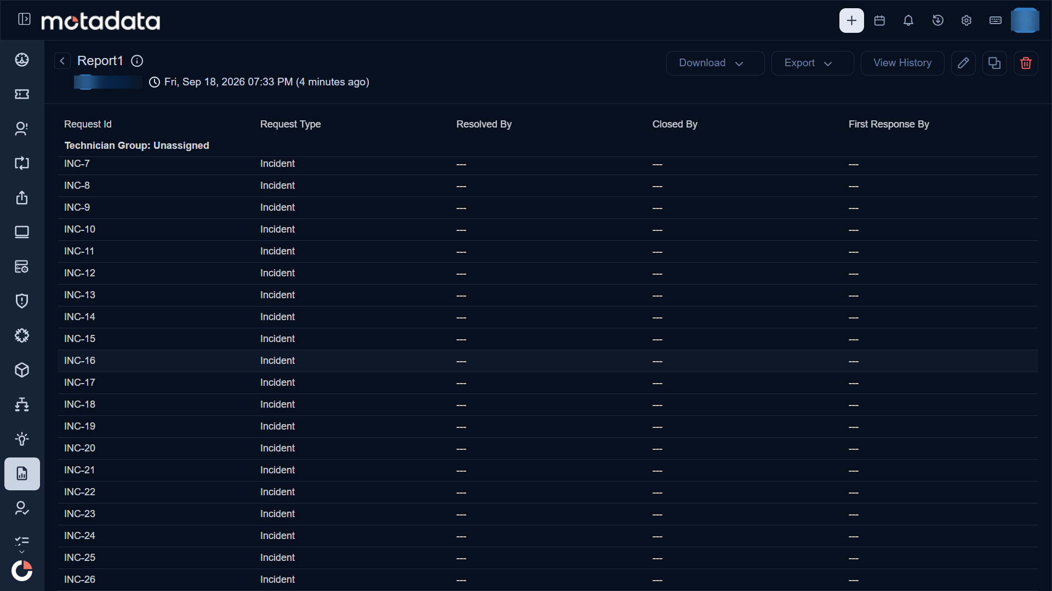
Task: Open the calendar icon in top bar
Action: tap(879, 20)
